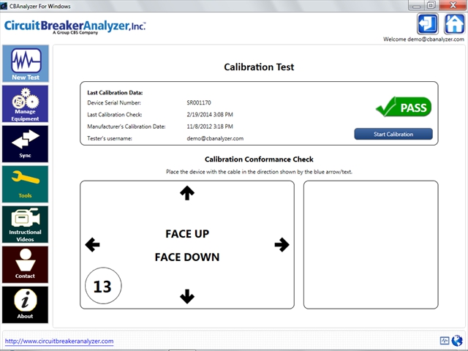The image size is (468, 351).
Task: Click the FACE DOWN text
Action: (x=187, y=257)
